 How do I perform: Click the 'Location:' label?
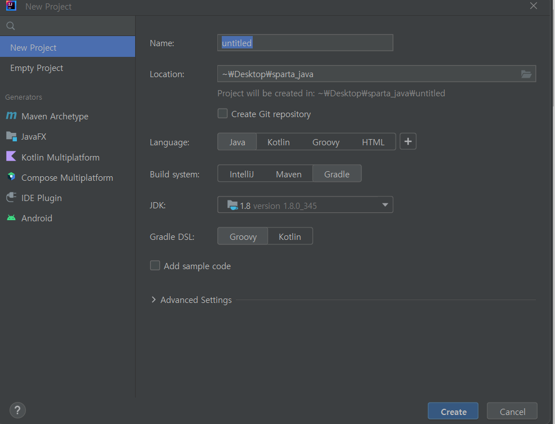coord(167,74)
